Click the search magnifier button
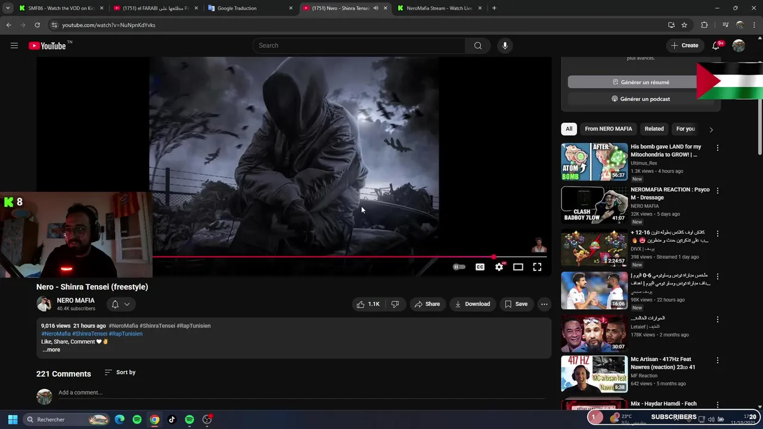 click(478, 45)
